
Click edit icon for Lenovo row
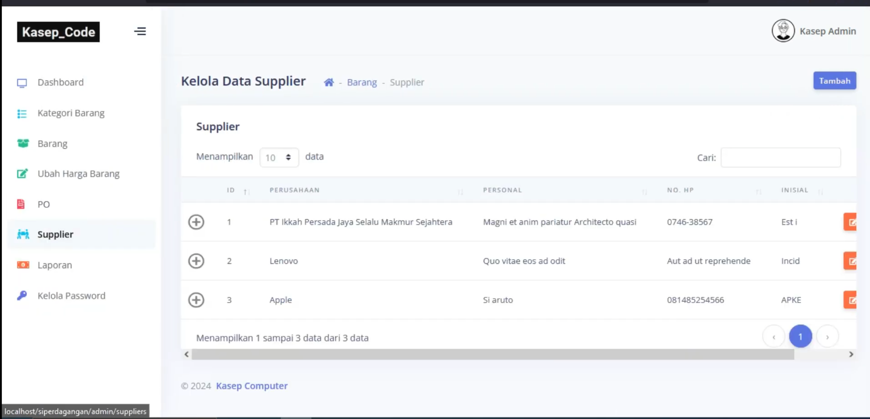click(x=850, y=261)
